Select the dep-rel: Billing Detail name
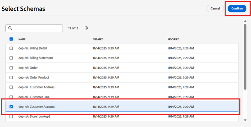 tap(33, 48)
